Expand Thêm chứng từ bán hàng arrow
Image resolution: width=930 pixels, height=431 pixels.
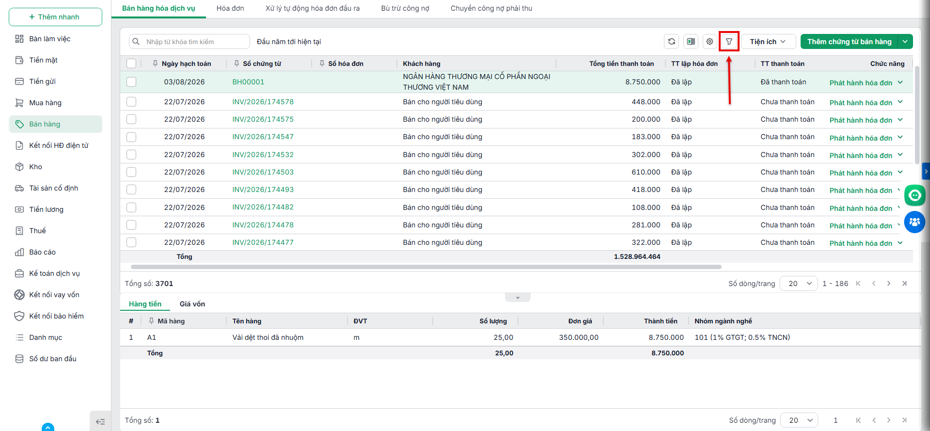point(905,42)
